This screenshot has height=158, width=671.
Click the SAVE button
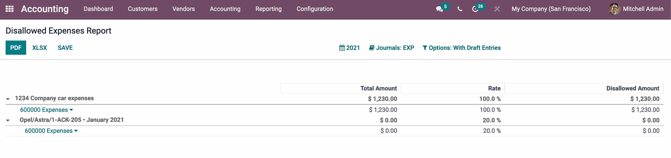65,48
